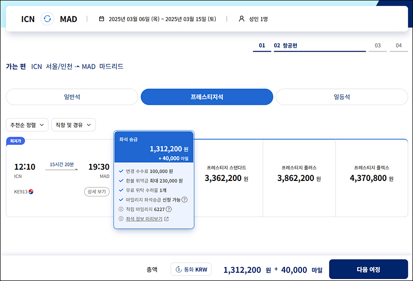
Task: Choose 프레스티지 스탠다드 fare 3,362,200 원
Action: [227, 178]
